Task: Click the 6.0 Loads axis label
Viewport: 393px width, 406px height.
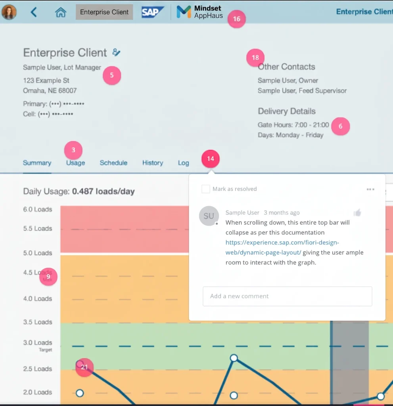Action: tap(38, 209)
